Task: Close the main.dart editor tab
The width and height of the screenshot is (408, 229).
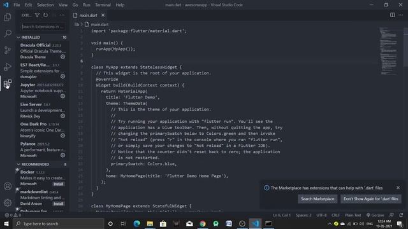Action: pos(103,15)
